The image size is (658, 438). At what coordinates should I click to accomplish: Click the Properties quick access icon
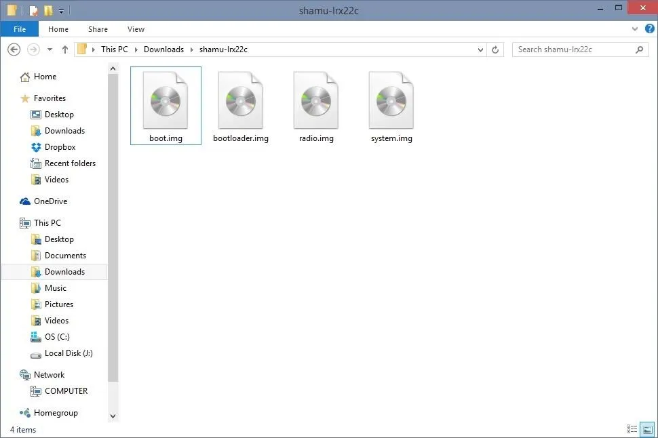(x=33, y=10)
